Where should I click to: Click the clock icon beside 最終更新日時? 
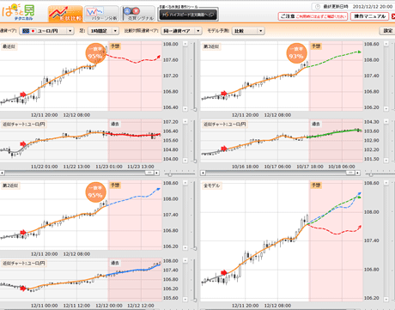click(317, 6)
